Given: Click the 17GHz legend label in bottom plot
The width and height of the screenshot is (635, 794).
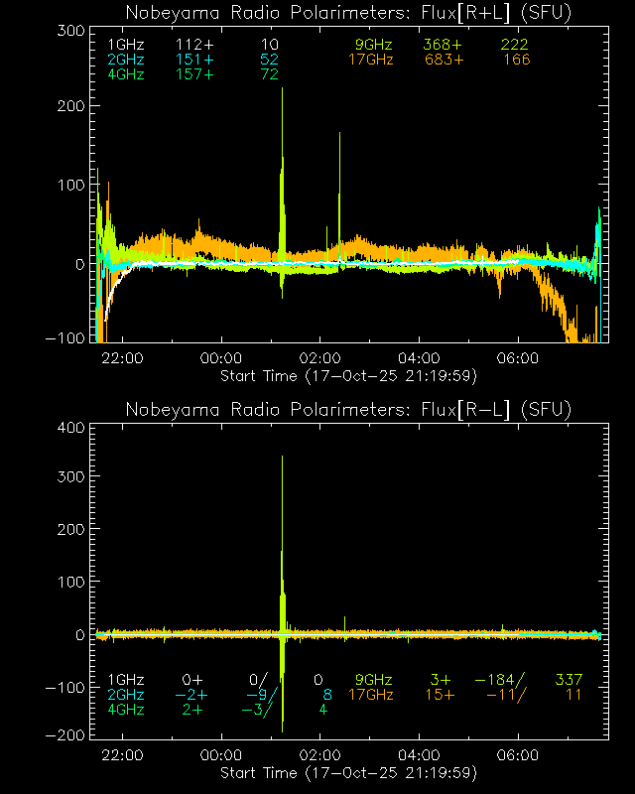Looking at the screenshot, I should pyautogui.click(x=370, y=695).
